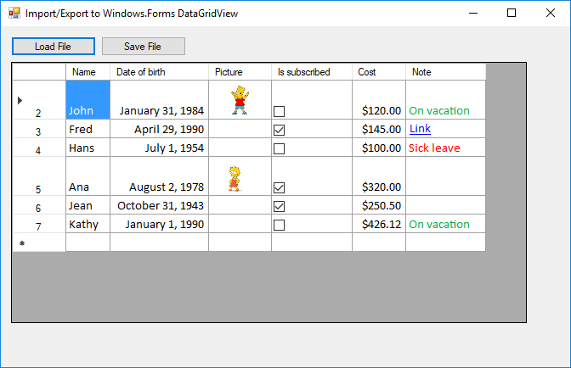Click the app icon in title bar
571x368 pixels.
(x=14, y=14)
